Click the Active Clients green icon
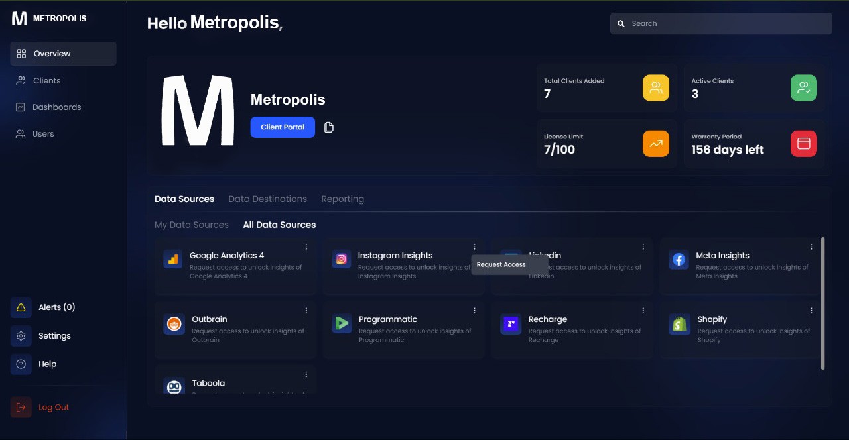Screen dimensions: 849x440 (x=804, y=87)
